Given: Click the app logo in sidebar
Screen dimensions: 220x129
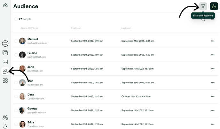Looking at the screenshot, I should [x=5, y=5].
